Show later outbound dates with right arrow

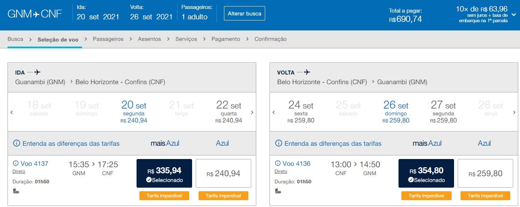(252, 112)
